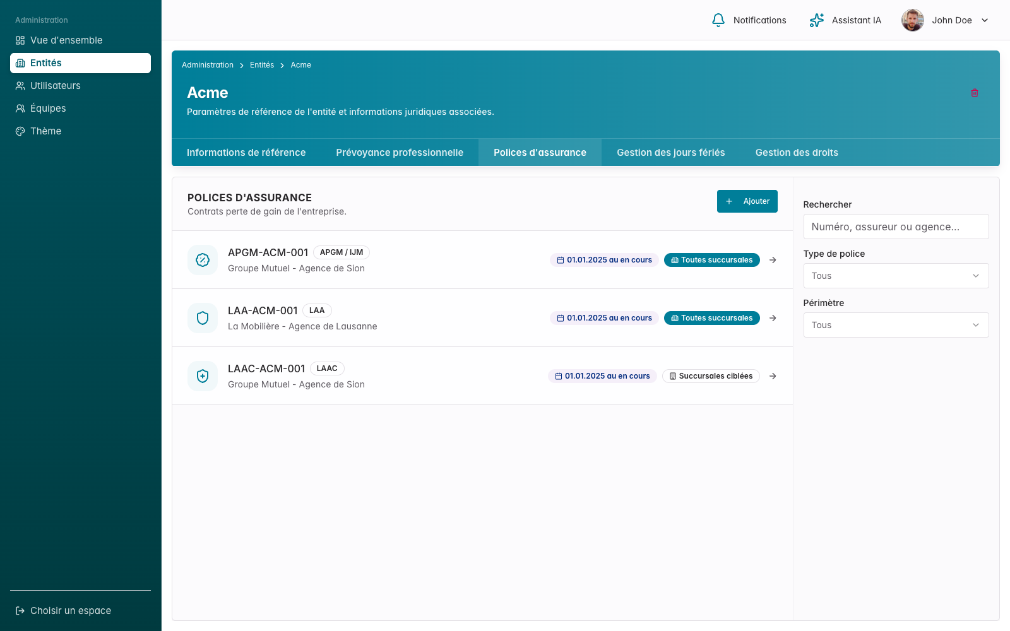
Task: Open arrow for LAAC-ACM-001 policy row
Action: click(773, 376)
